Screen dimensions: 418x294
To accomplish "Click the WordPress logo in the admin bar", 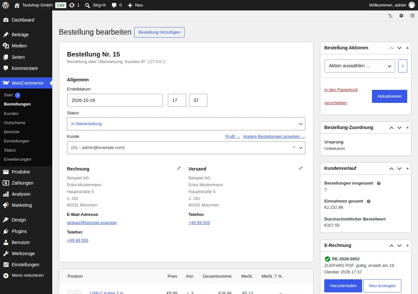I will [x=6, y=5].
